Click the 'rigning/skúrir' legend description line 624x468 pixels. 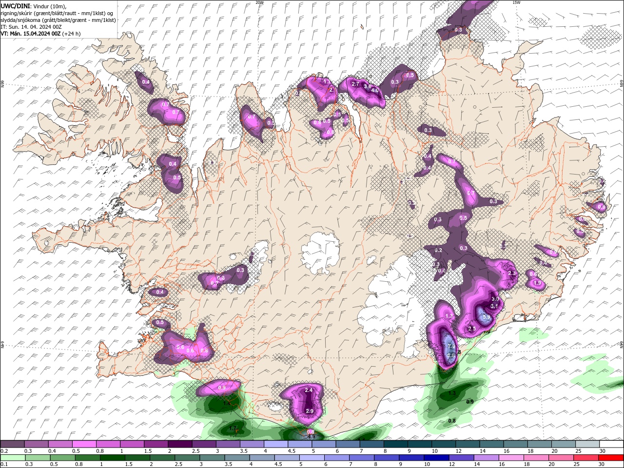(x=57, y=13)
